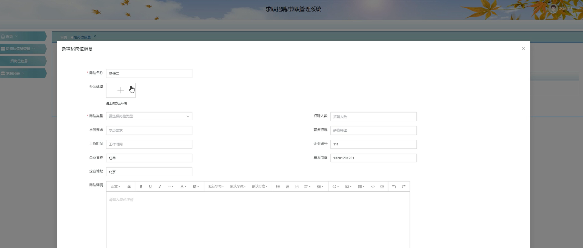Viewport: 583px width, 248px height.
Task: Undo the last edit in editor
Action: click(x=394, y=187)
